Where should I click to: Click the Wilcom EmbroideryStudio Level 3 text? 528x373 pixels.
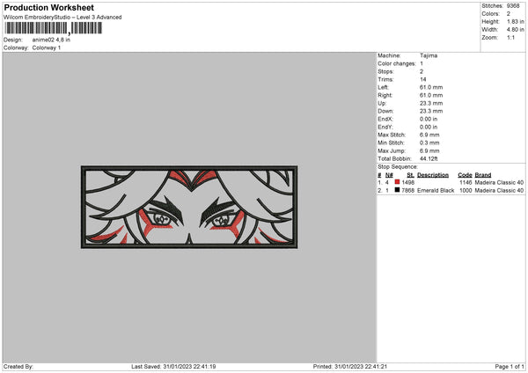tap(62, 18)
